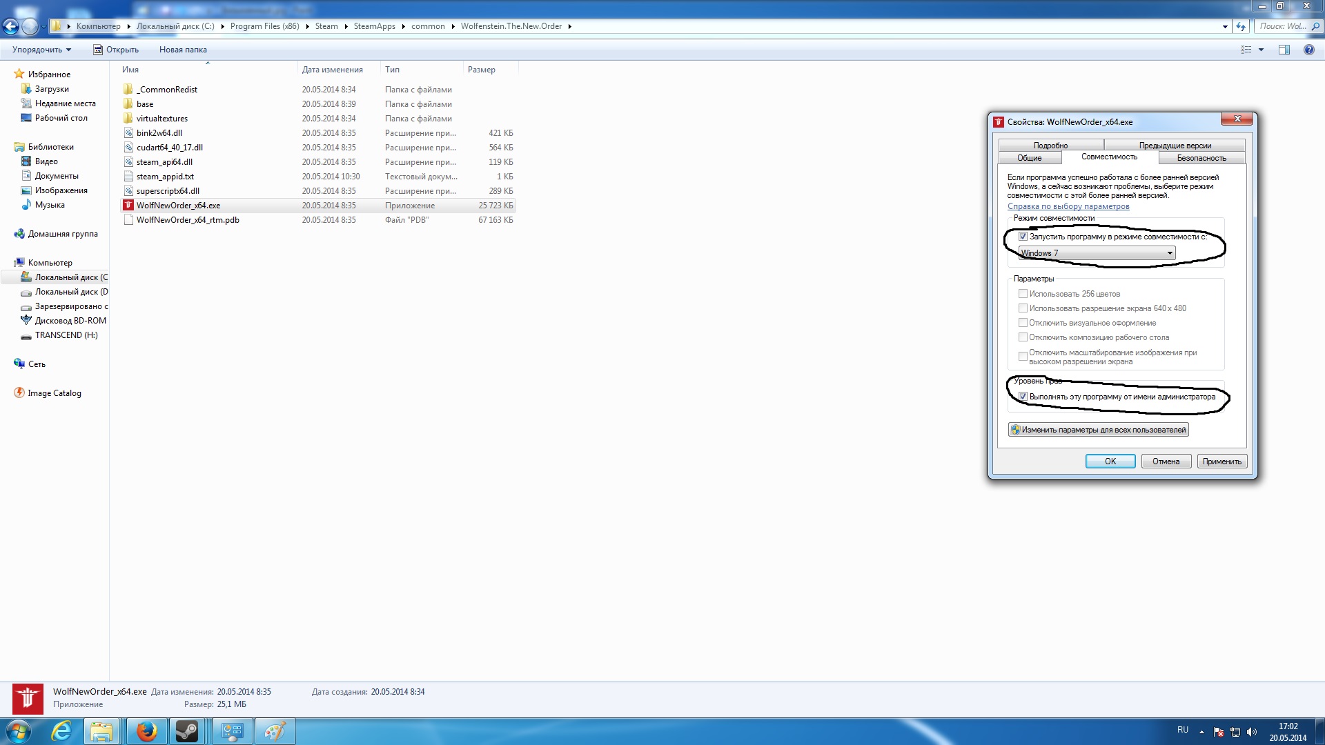This screenshot has width=1325, height=745.
Task: Select the WolfNewOrder_x64.exe application icon
Action: point(128,206)
